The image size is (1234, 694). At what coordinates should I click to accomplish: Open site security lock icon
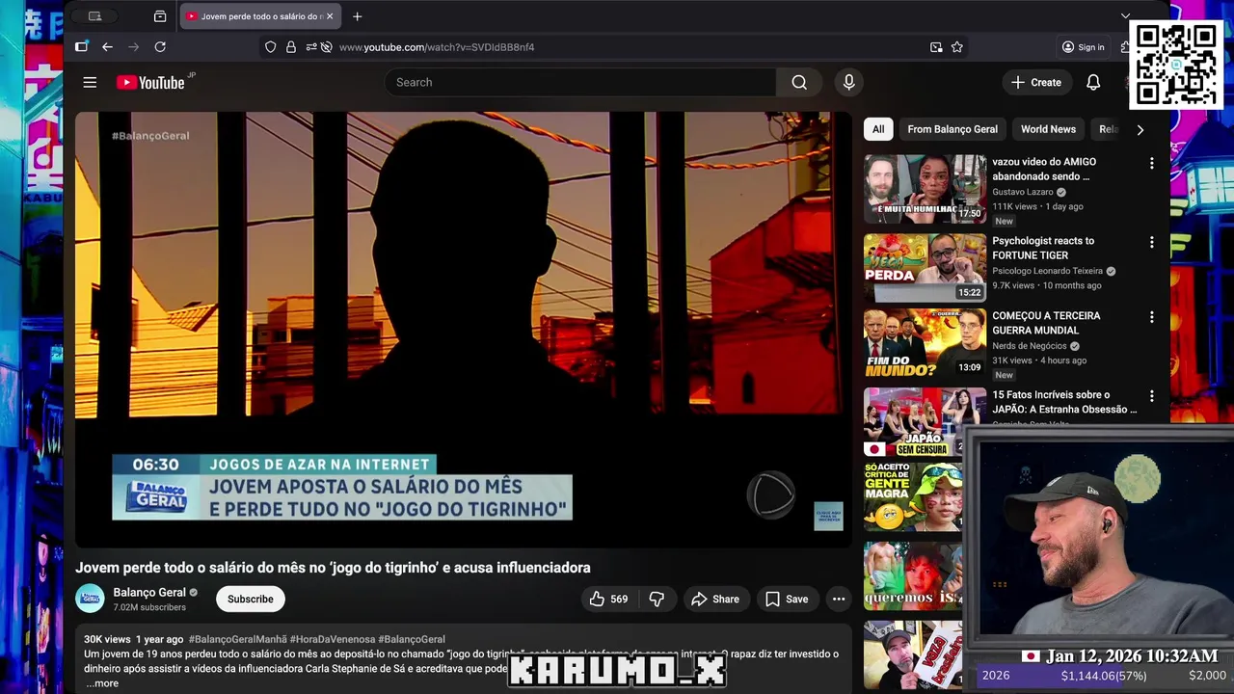click(291, 47)
